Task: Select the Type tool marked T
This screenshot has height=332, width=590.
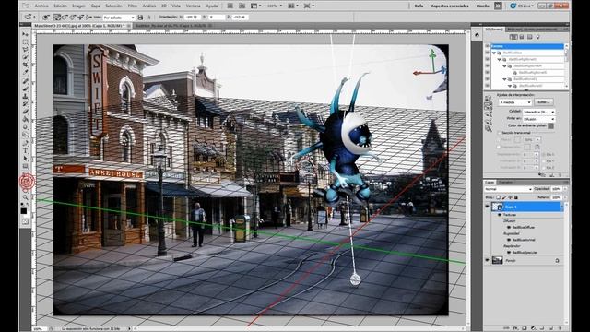Action: coord(26,150)
